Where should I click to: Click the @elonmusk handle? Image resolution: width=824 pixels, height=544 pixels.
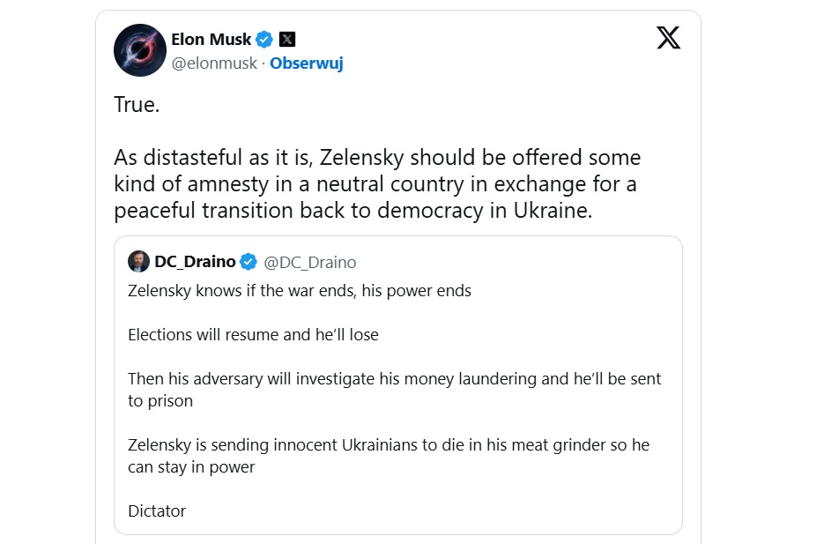point(214,63)
